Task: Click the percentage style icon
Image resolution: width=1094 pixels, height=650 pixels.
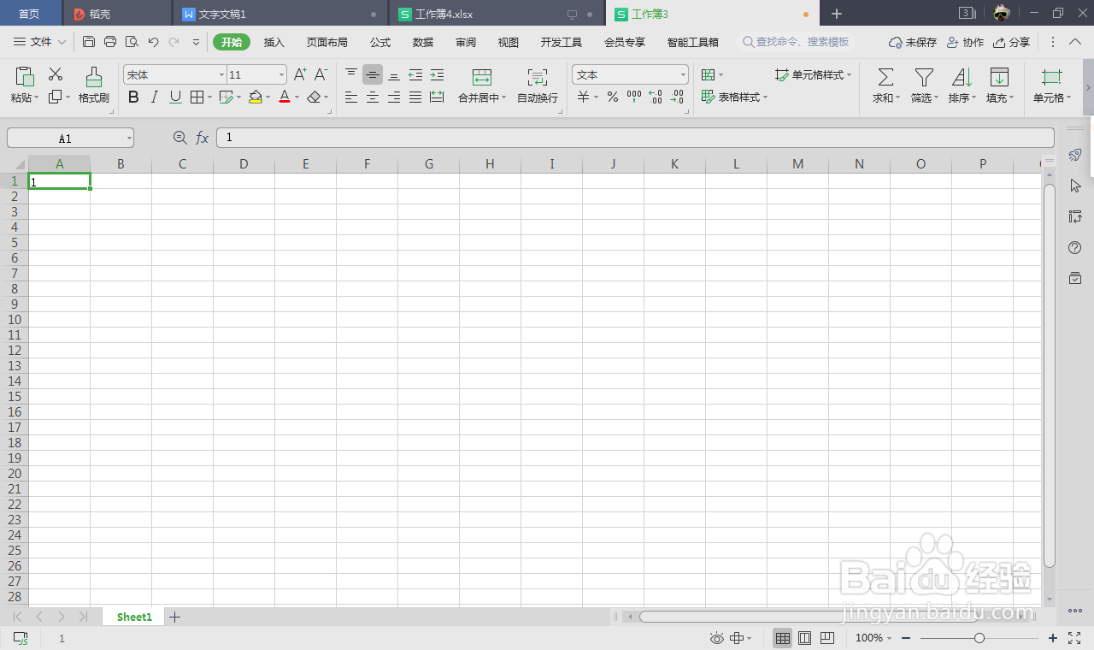Action: pos(613,97)
